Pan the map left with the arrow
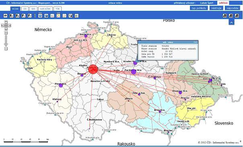243x147 pixels. 3,25
